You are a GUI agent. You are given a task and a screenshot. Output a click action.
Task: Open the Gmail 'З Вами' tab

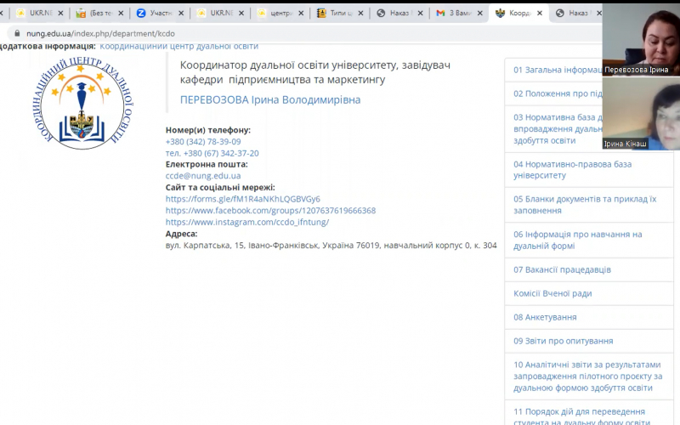459,13
